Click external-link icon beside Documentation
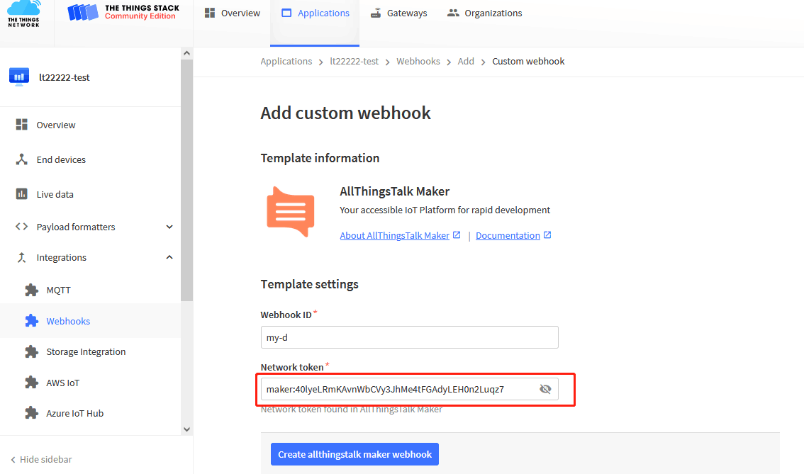 tap(547, 235)
